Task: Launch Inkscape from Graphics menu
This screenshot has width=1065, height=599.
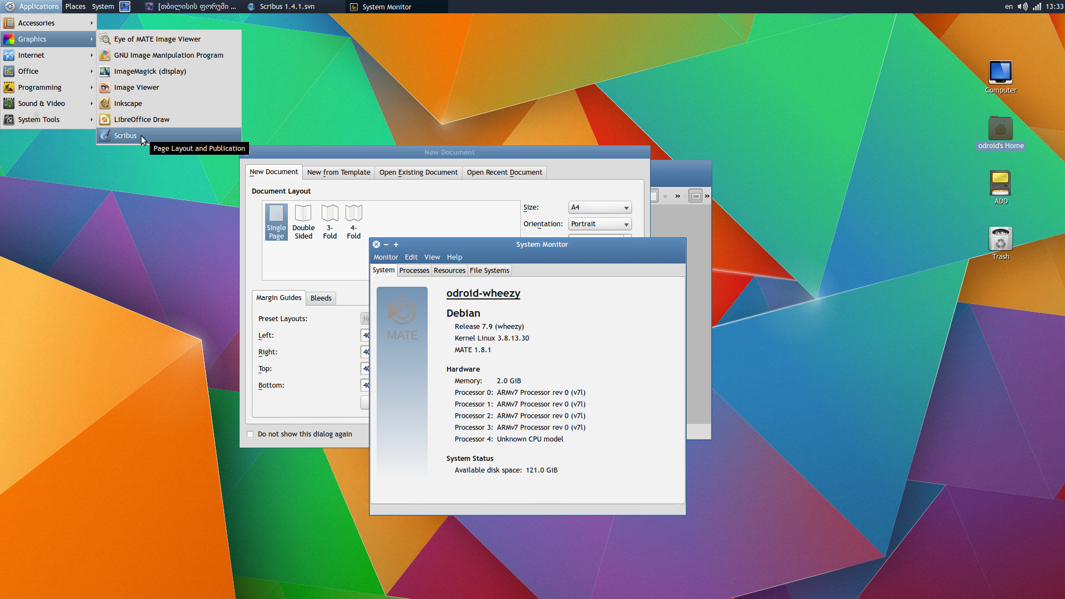Action: [128, 104]
